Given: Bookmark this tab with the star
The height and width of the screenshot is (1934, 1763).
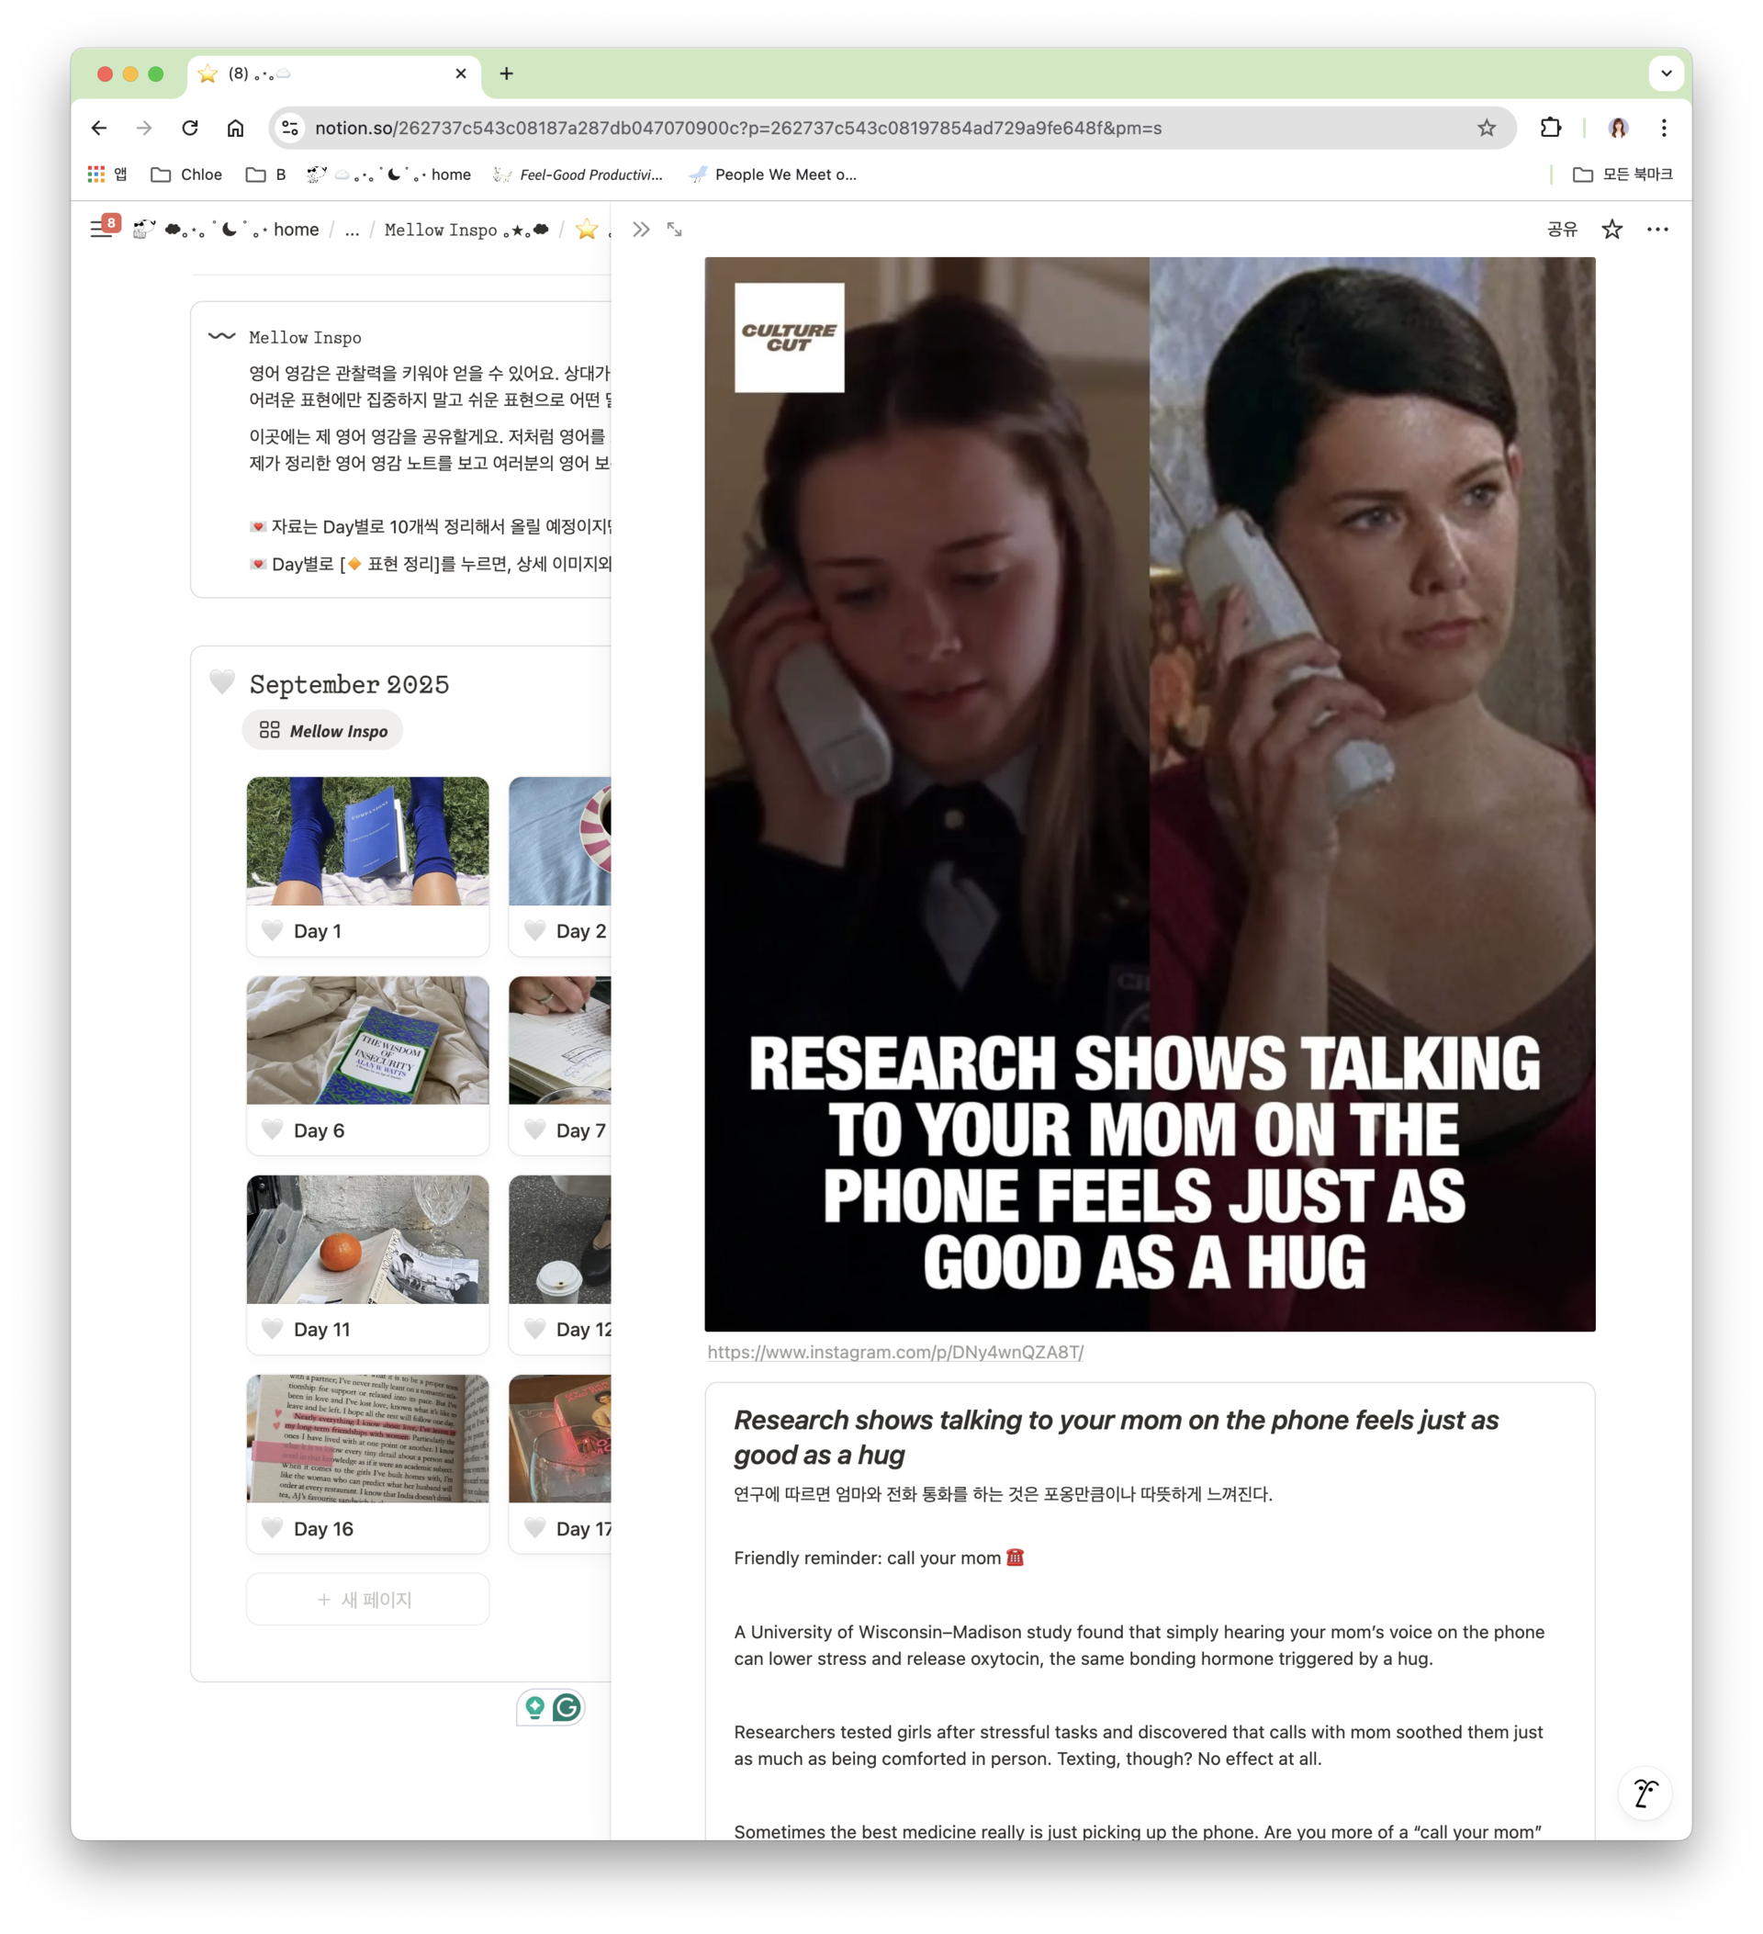Looking at the screenshot, I should 1486,128.
